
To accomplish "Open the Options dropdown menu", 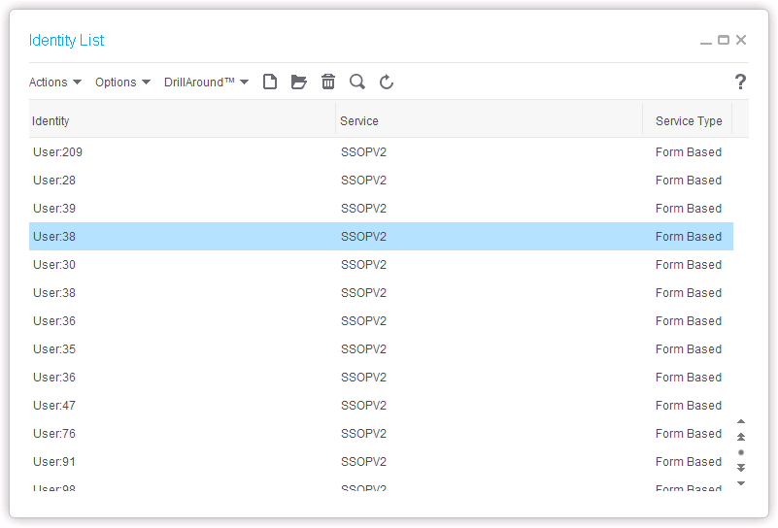I will click(122, 82).
